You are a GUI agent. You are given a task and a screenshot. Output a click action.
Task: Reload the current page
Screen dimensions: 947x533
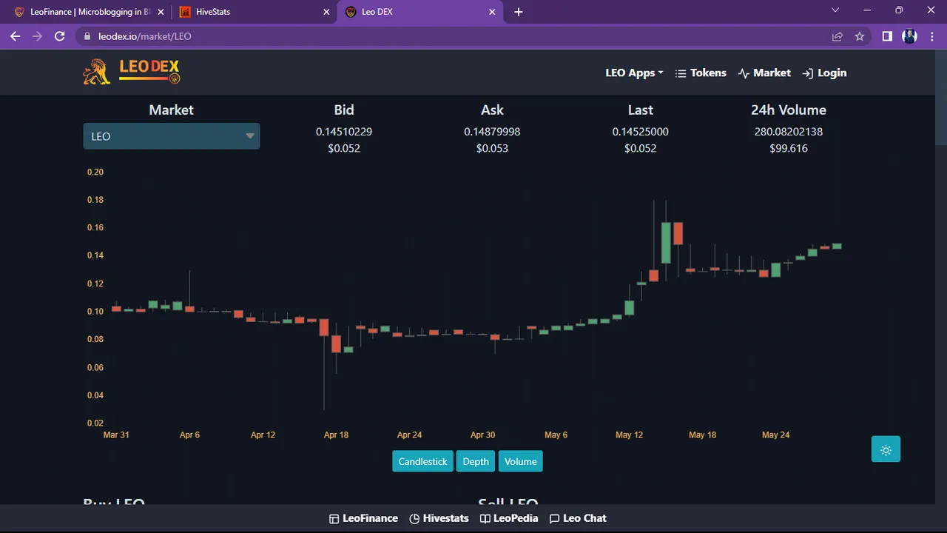pyautogui.click(x=60, y=36)
